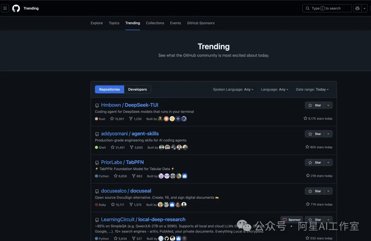Open the docusealco / docuseal repository
The height and width of the screenshot is (241, 371).
(126, 191)
